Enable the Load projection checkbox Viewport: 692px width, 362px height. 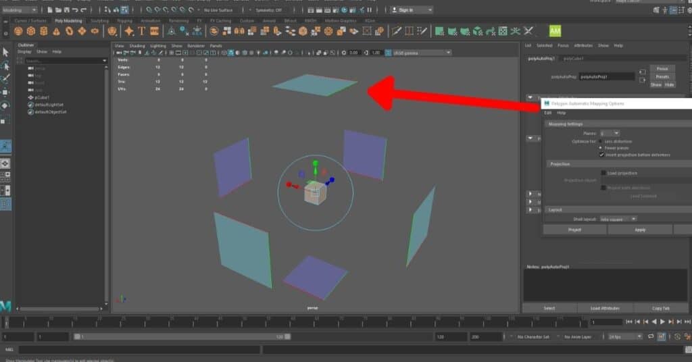click(x=603, y=173)
